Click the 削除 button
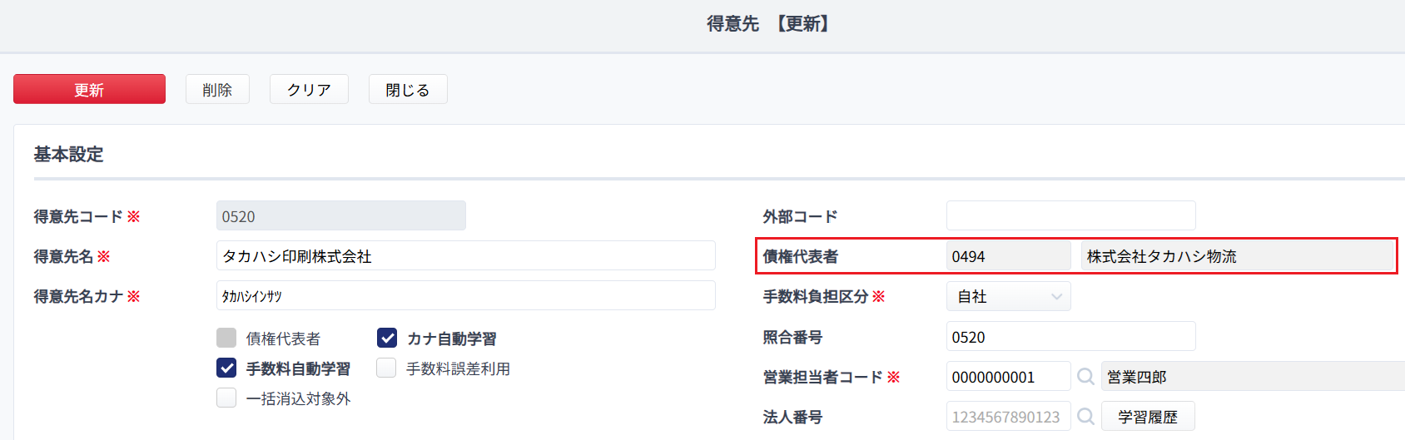The height and width of the screenshot is (440, 1405). click(x=217, y=89)
